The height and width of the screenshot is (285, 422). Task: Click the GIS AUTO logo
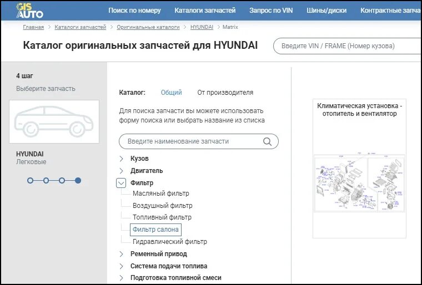point(29,11)
